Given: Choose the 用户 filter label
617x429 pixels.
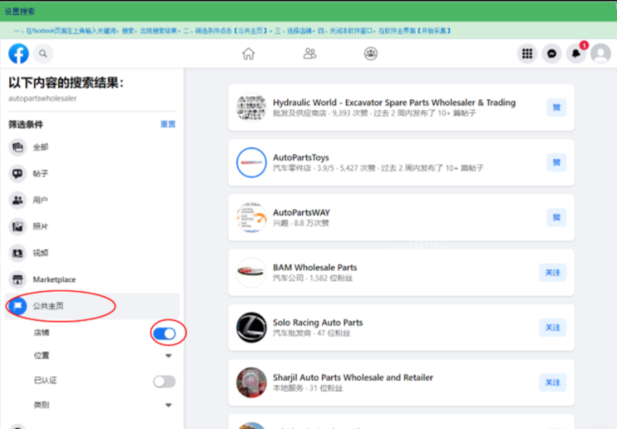Looking at the screenshot, I should click(x=41, y=200).
